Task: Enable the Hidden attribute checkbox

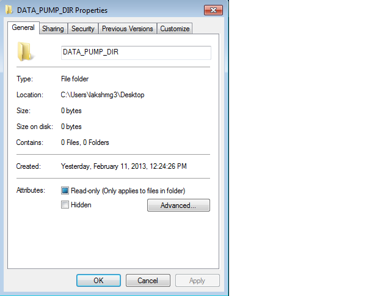Action: pyautogui.click(x=65, y=205)
